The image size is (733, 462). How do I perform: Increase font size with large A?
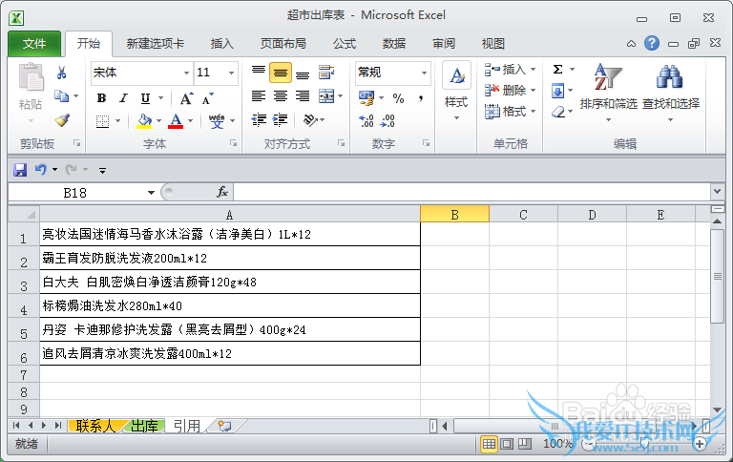coord(186,98)
